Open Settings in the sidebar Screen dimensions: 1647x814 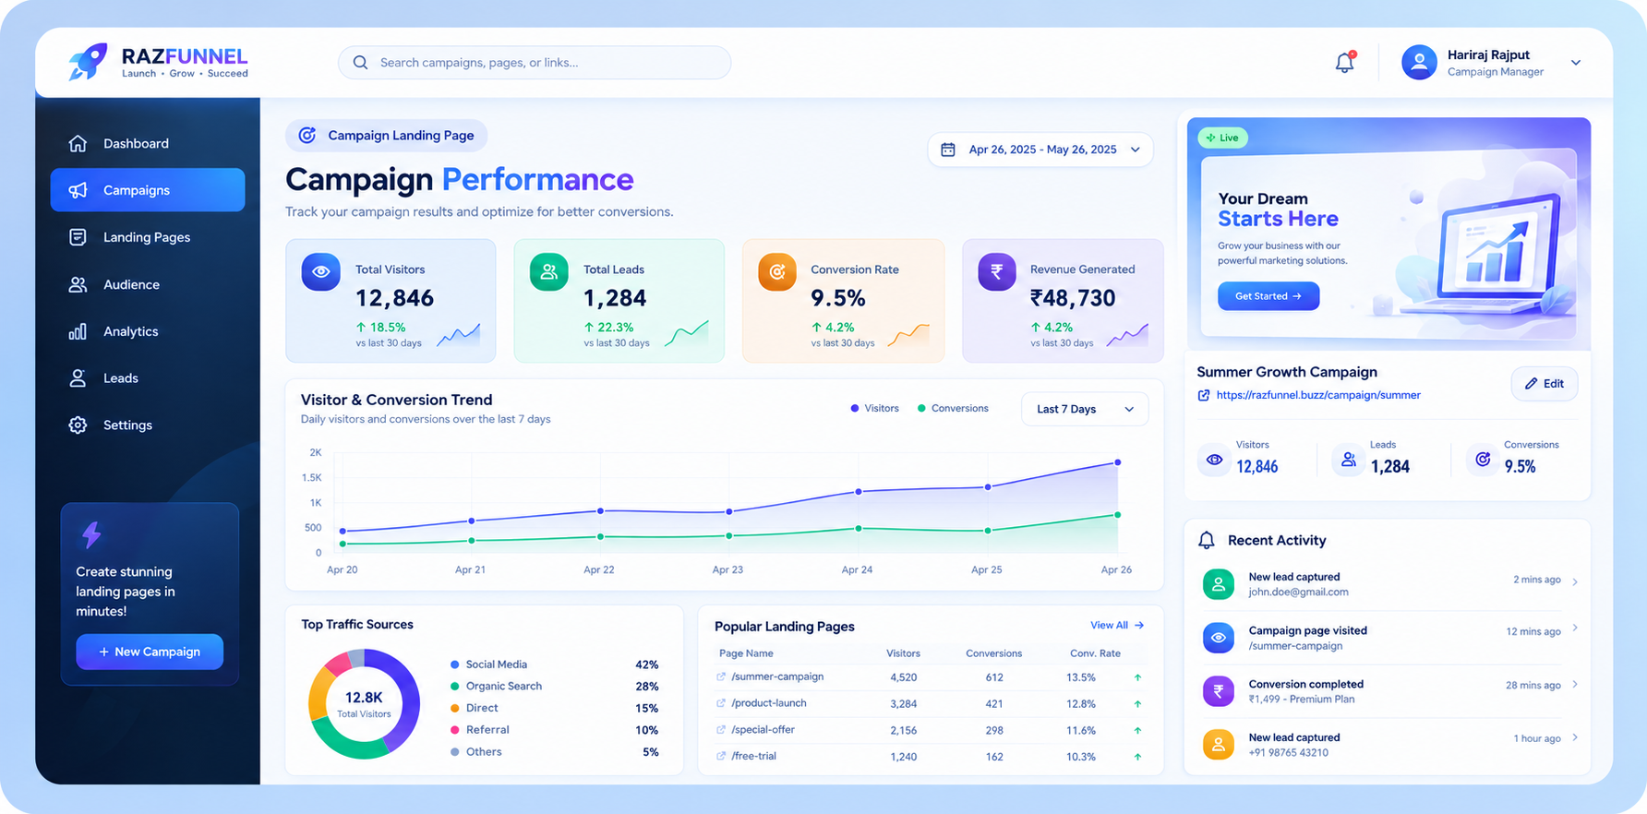[x=148, y=425]
